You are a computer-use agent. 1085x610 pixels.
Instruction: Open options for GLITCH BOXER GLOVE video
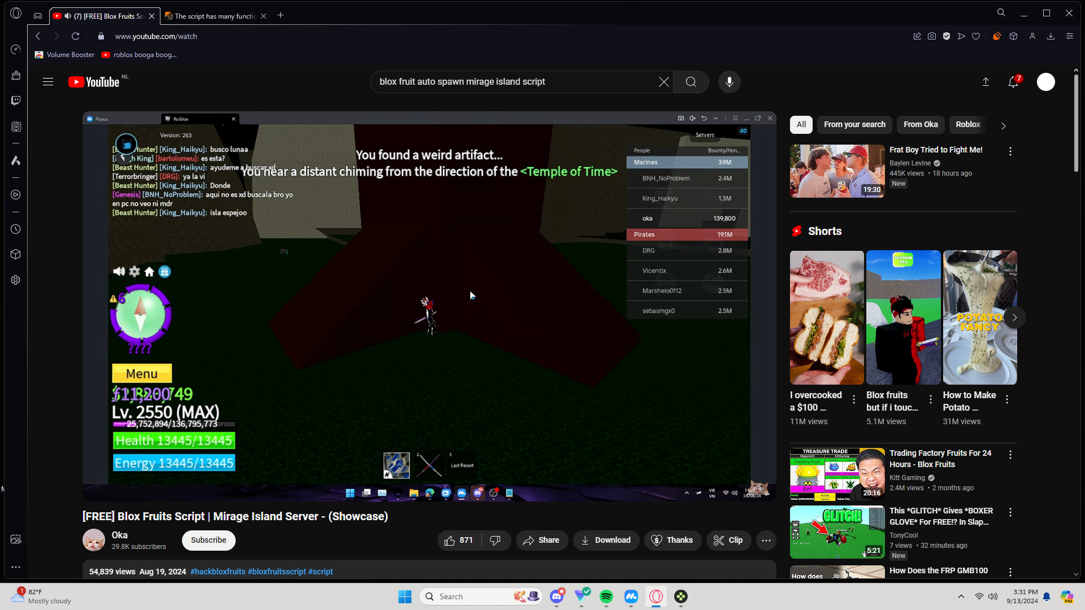[x=1010, y=512]
